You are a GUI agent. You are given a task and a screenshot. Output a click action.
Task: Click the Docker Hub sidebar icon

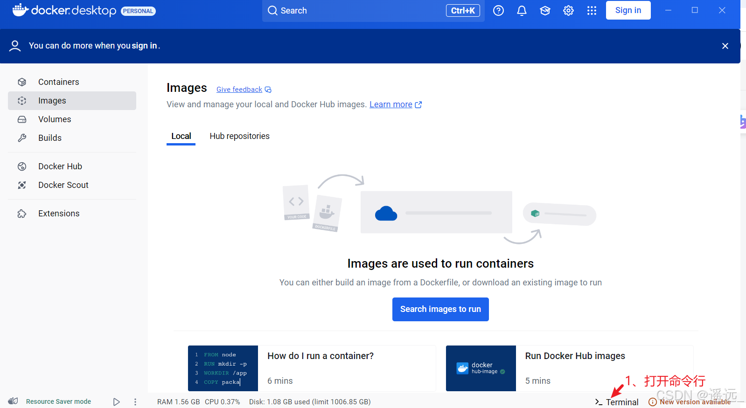coord(22,166)
